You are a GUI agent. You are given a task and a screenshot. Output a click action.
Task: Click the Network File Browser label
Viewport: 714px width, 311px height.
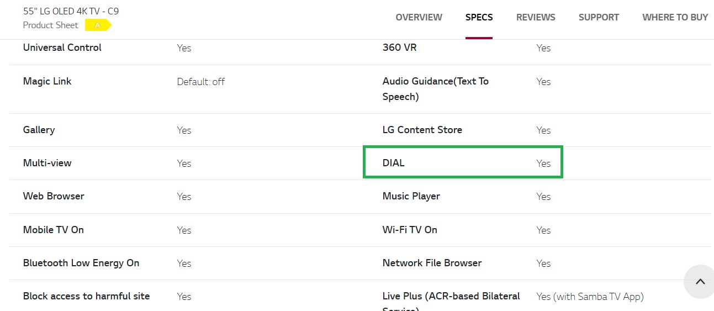(x=432, y=263)
